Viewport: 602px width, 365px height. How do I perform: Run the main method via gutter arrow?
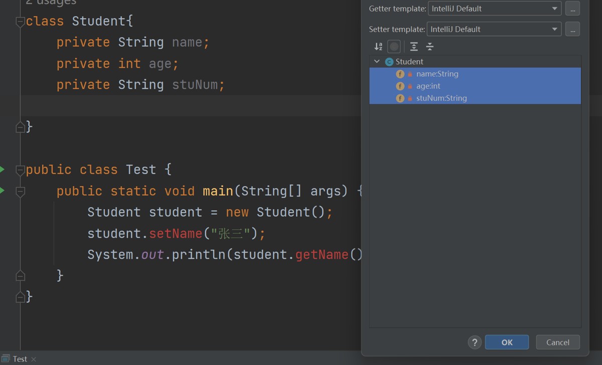point(3,191)
